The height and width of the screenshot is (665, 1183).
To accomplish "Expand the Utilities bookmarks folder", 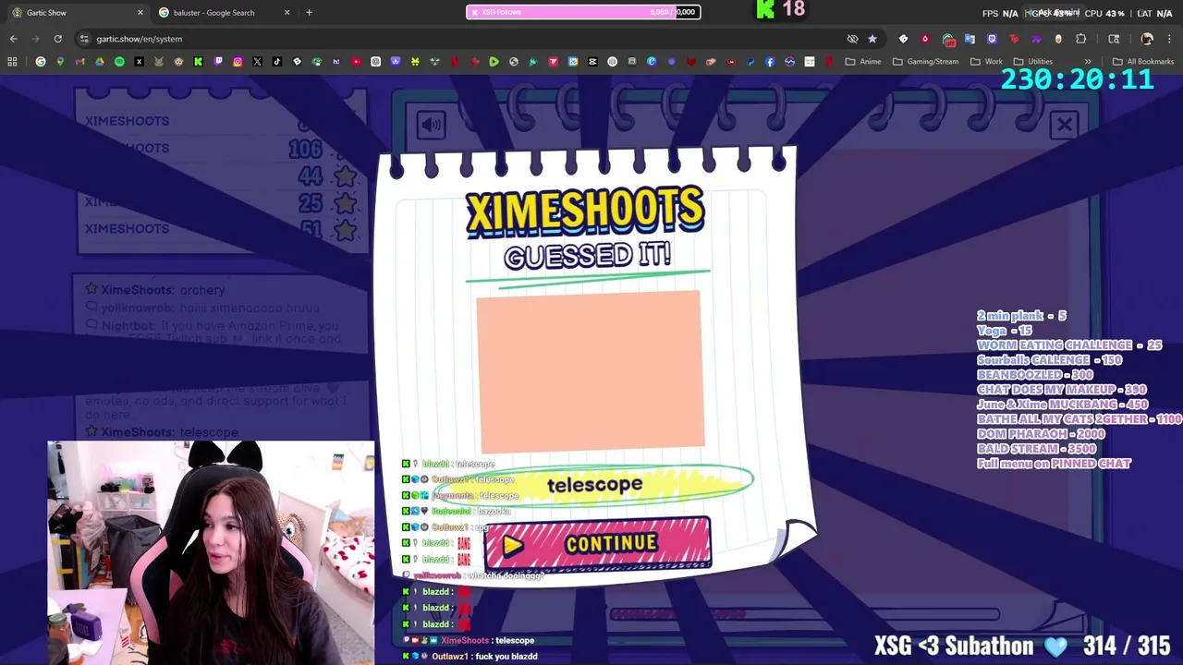I will 1032,62.
